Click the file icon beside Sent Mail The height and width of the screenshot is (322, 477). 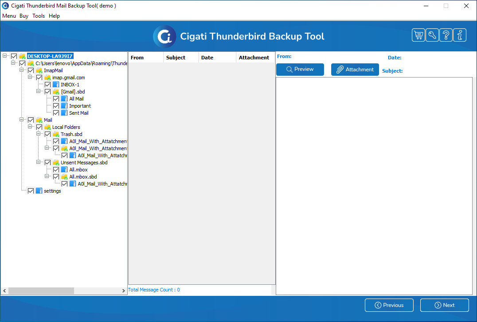click(x=64, y=113)
